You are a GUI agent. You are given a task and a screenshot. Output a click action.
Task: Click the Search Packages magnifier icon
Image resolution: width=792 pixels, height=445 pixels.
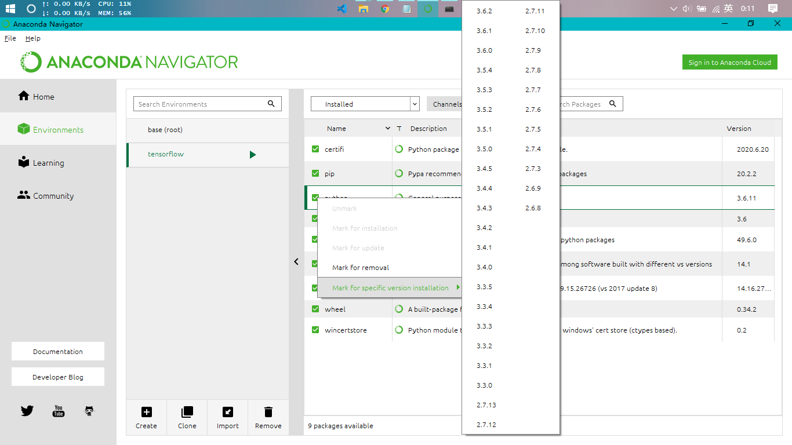click(613, 104)
